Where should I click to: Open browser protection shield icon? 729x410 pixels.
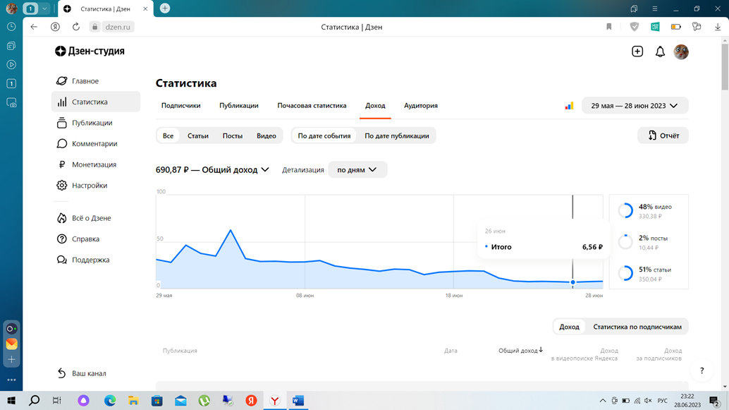634,27
